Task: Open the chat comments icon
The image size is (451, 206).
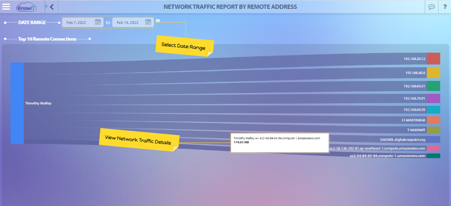Action: 431,7
